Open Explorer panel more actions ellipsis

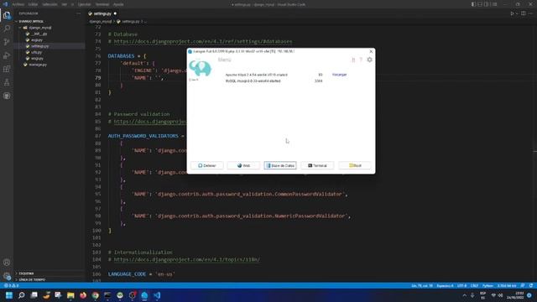(78, 13)
